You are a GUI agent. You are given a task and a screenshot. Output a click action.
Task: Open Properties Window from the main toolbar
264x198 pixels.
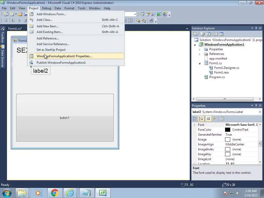coord(148,14)
